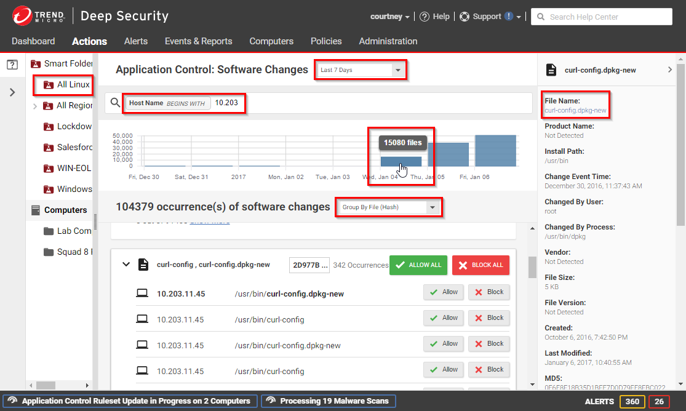
Task: Click Application Control Ruleset Update status
Action: click(130, 401)
